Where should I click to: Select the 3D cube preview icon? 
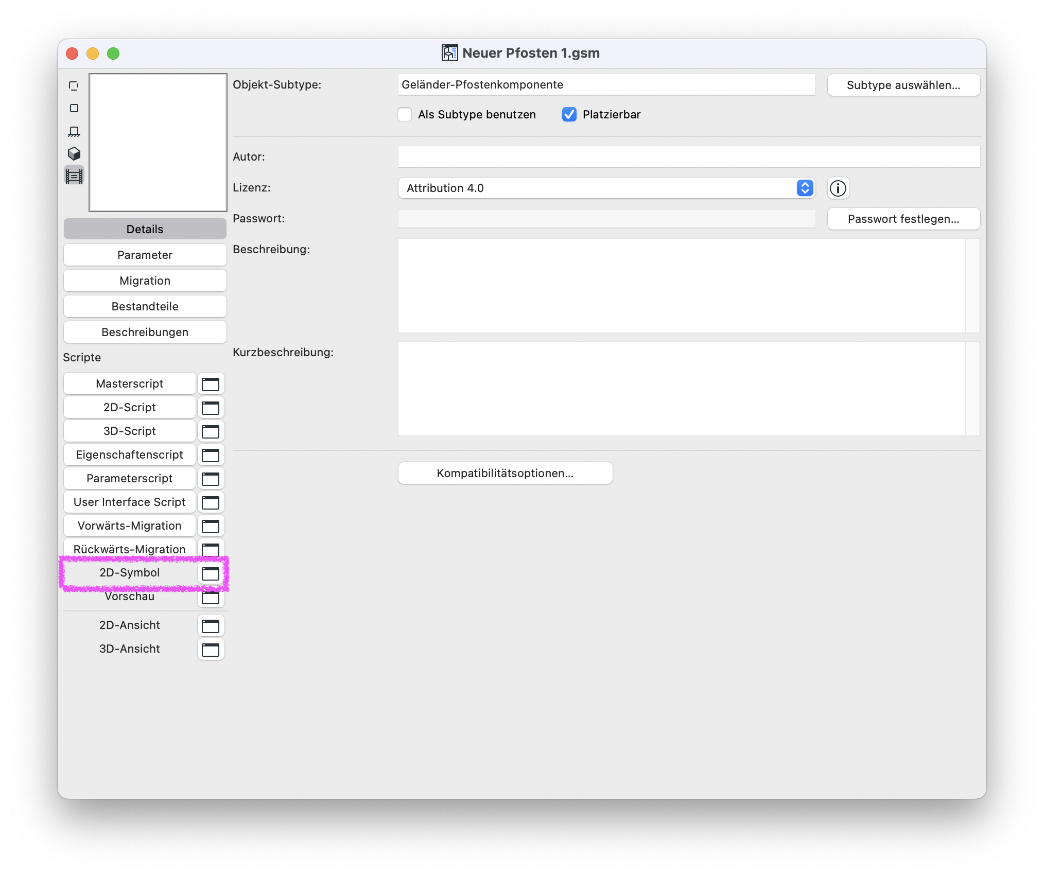tap(74, 153)
